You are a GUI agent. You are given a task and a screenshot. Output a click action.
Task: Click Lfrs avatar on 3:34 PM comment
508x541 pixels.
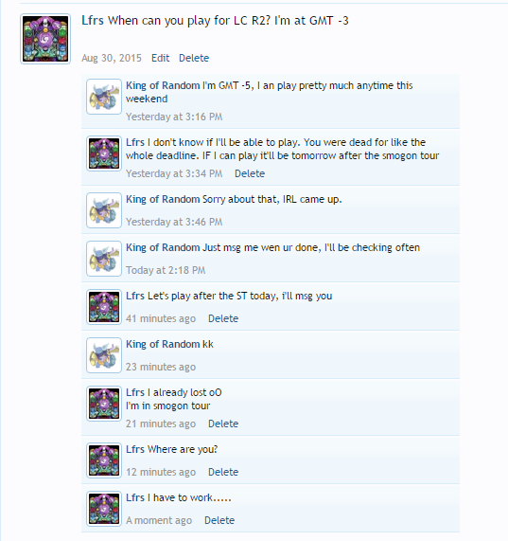[104, 153]
